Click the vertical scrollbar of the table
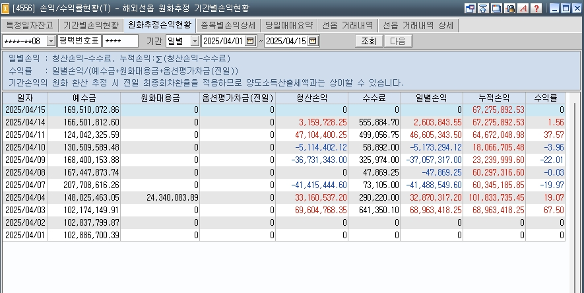584x293 pixels. (x=573, y=193)
